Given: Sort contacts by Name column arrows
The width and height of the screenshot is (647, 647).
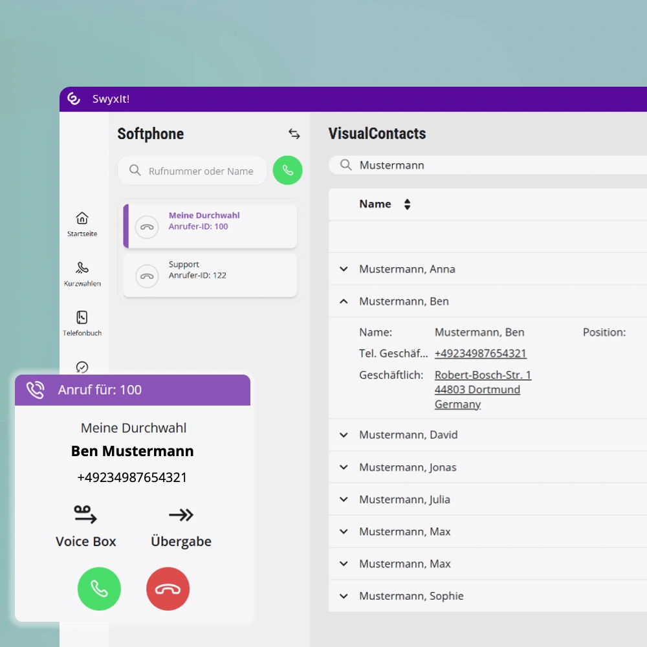Looking at the screenshot, I should [407, 204].
